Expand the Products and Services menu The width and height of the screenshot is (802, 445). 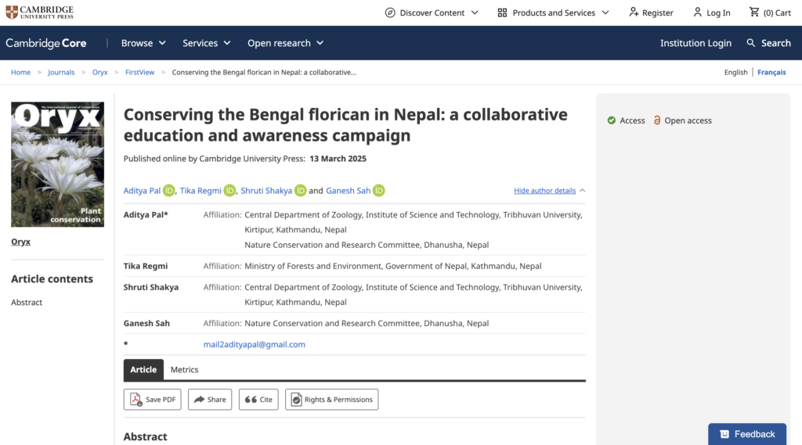546,13
